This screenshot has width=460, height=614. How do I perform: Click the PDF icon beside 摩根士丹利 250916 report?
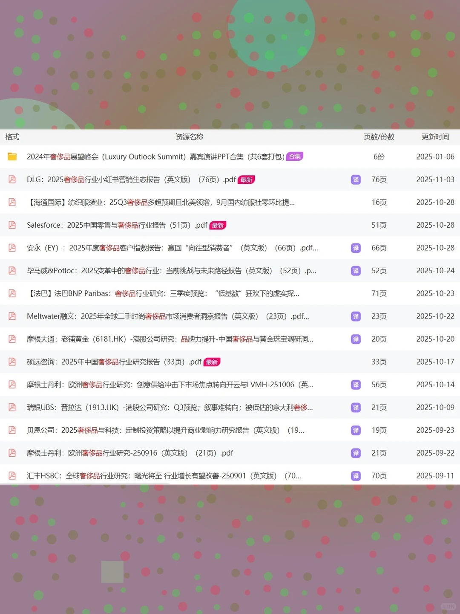coord(12,453)
